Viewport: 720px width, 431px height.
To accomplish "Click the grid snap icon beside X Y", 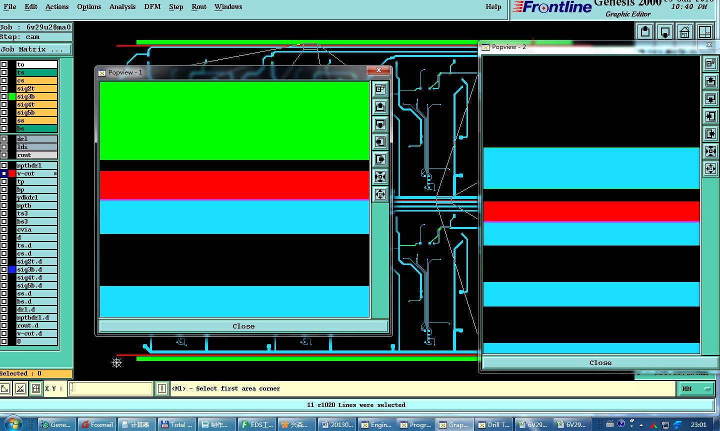I will point(36,388).
